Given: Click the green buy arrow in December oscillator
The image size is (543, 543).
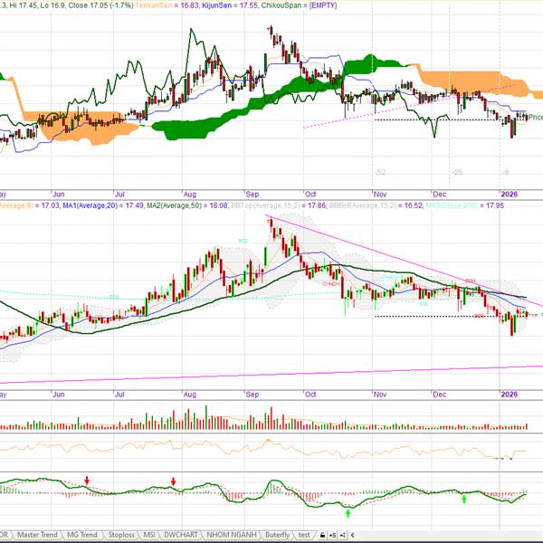Looking at the screenshot, I should [464, 499].
